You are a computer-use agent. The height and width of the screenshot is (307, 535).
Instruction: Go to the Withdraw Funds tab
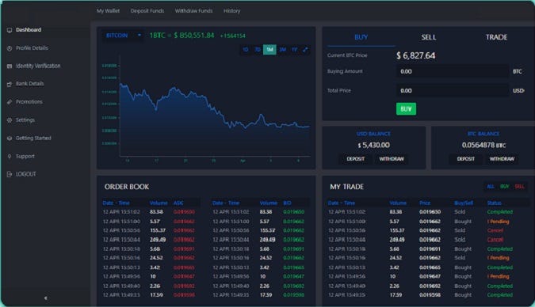coord(194,11)
